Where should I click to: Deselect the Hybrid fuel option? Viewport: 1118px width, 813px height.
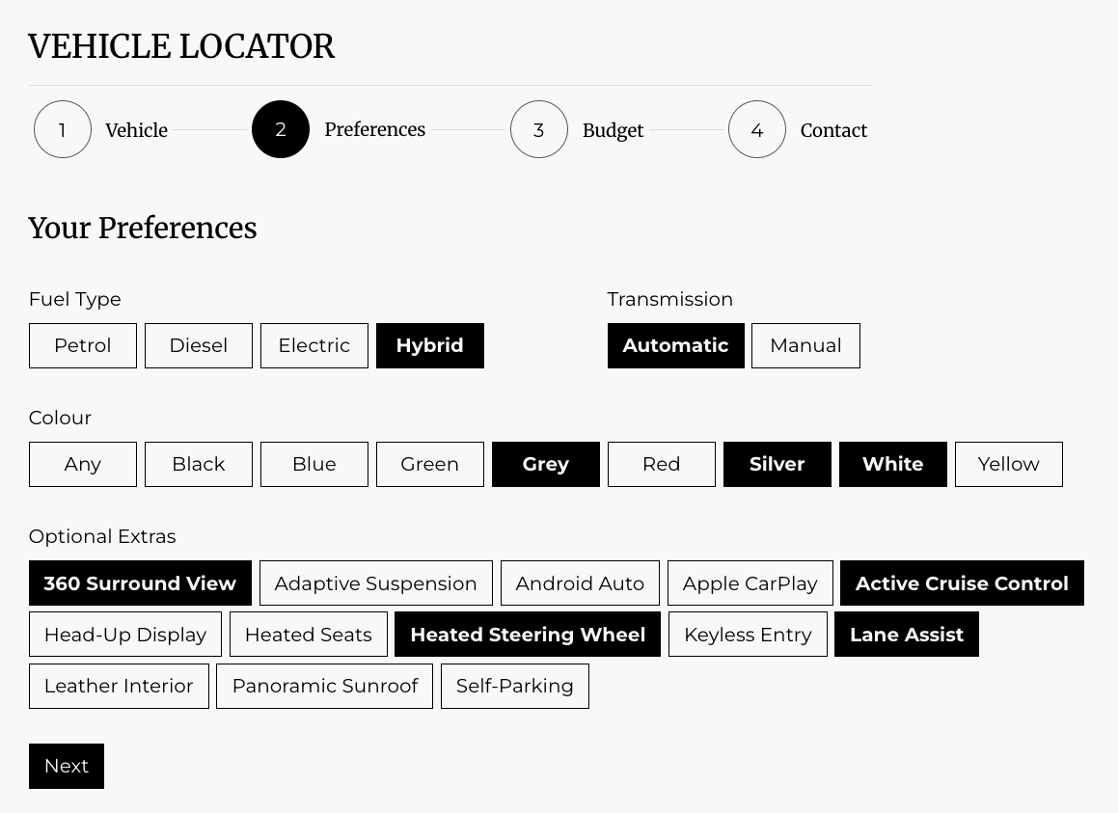click(429, 345)
